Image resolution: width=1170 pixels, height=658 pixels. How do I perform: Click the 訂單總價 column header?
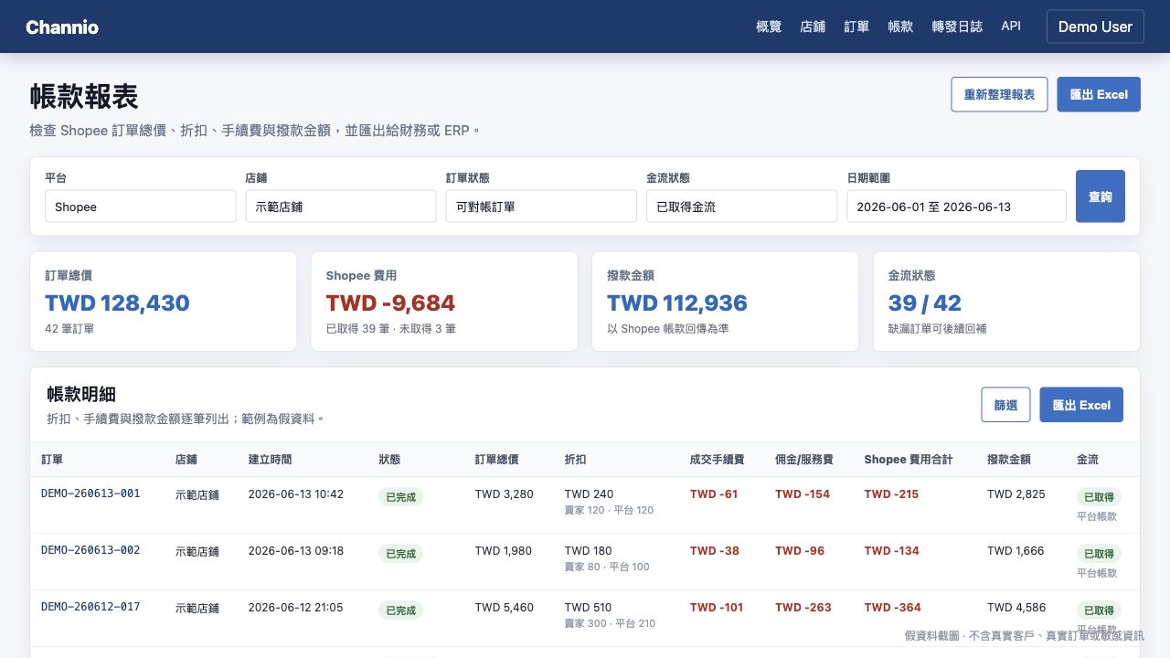click(x=497, y=460)
